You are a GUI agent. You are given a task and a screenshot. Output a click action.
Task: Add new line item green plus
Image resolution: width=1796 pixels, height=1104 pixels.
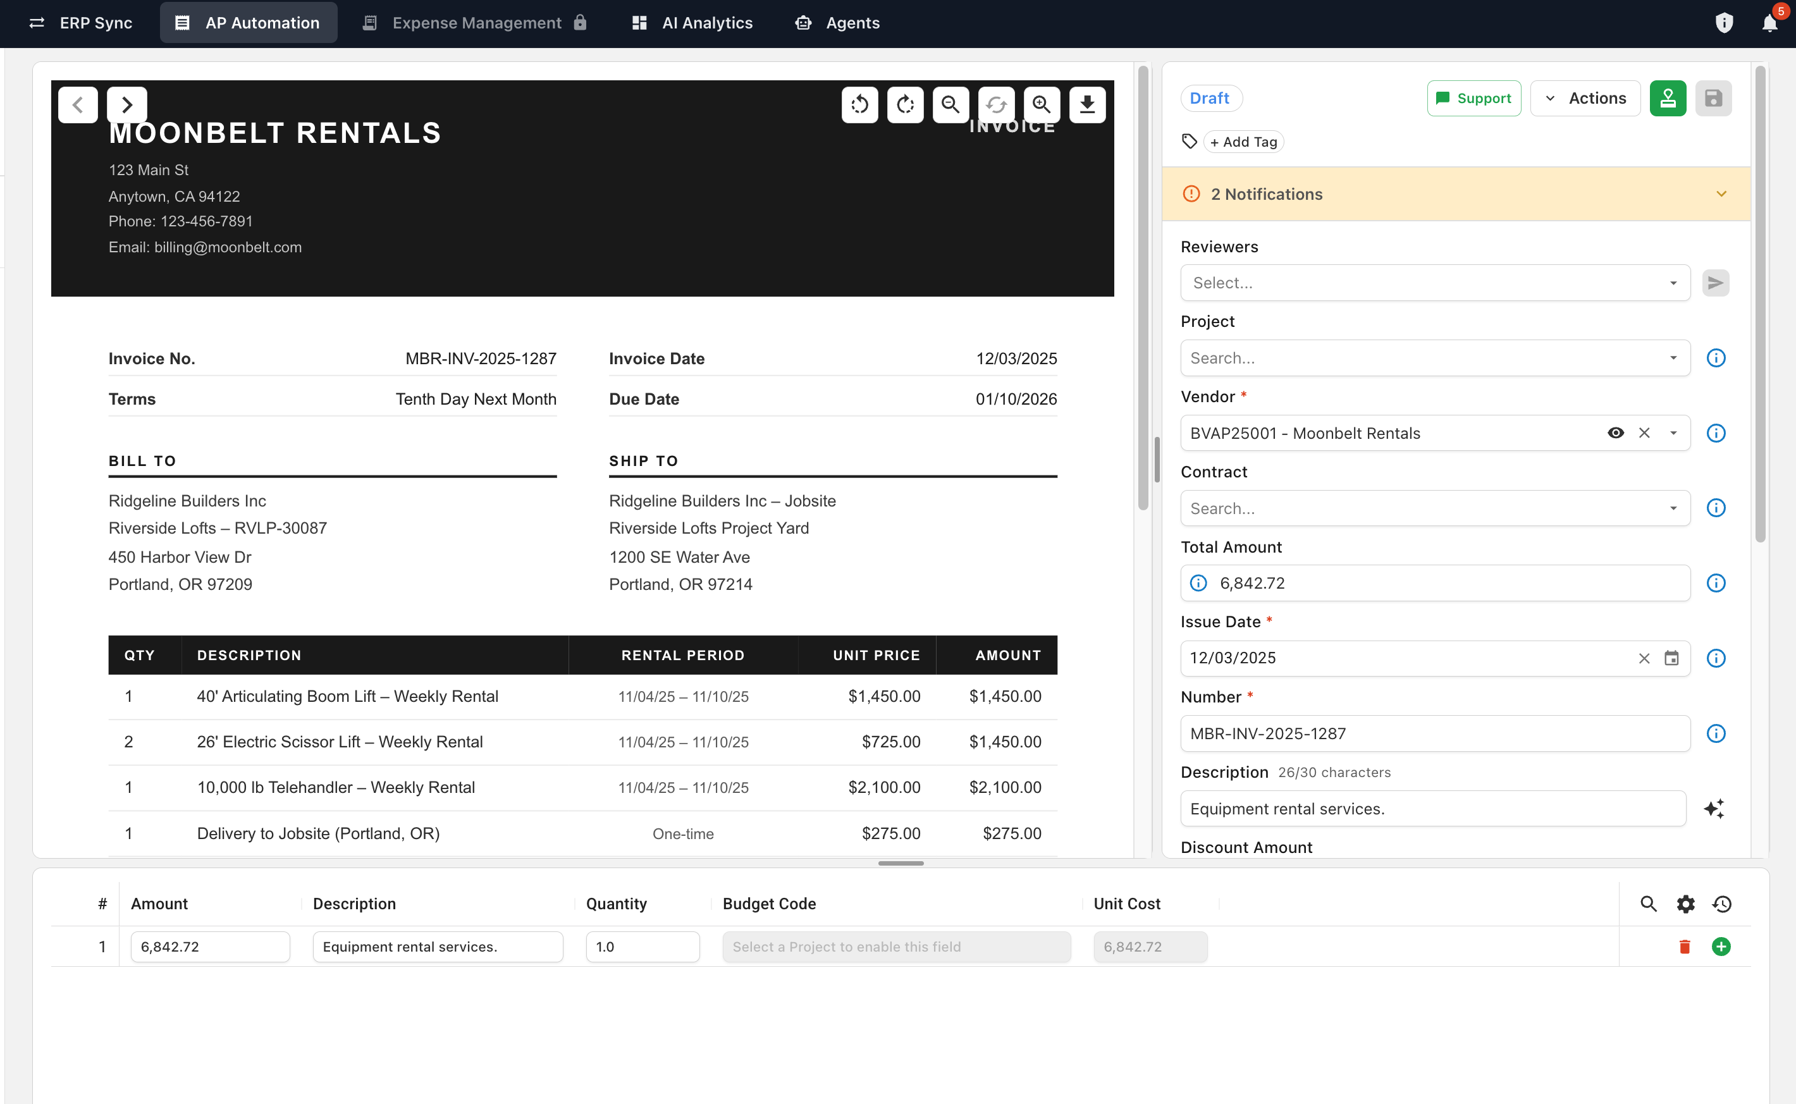coord(1721,947)
